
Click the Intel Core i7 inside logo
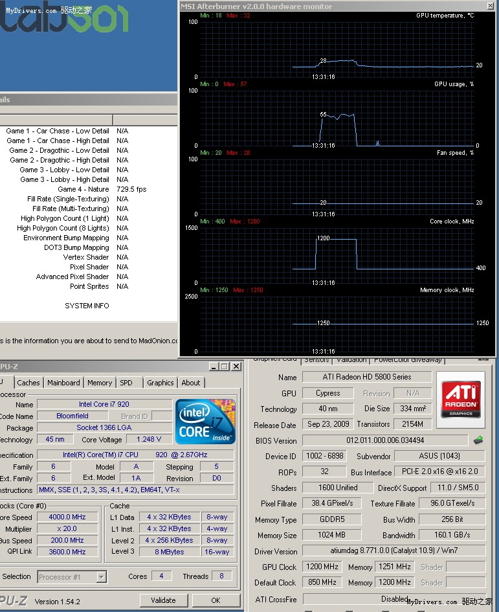(205, 422)
